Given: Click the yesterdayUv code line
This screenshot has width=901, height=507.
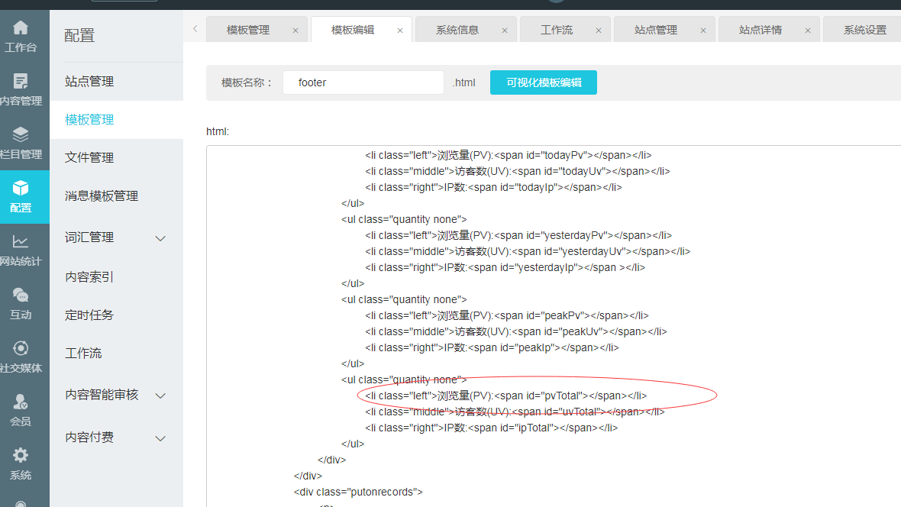Looking at the screenshot, I should [x=528, y=252].
